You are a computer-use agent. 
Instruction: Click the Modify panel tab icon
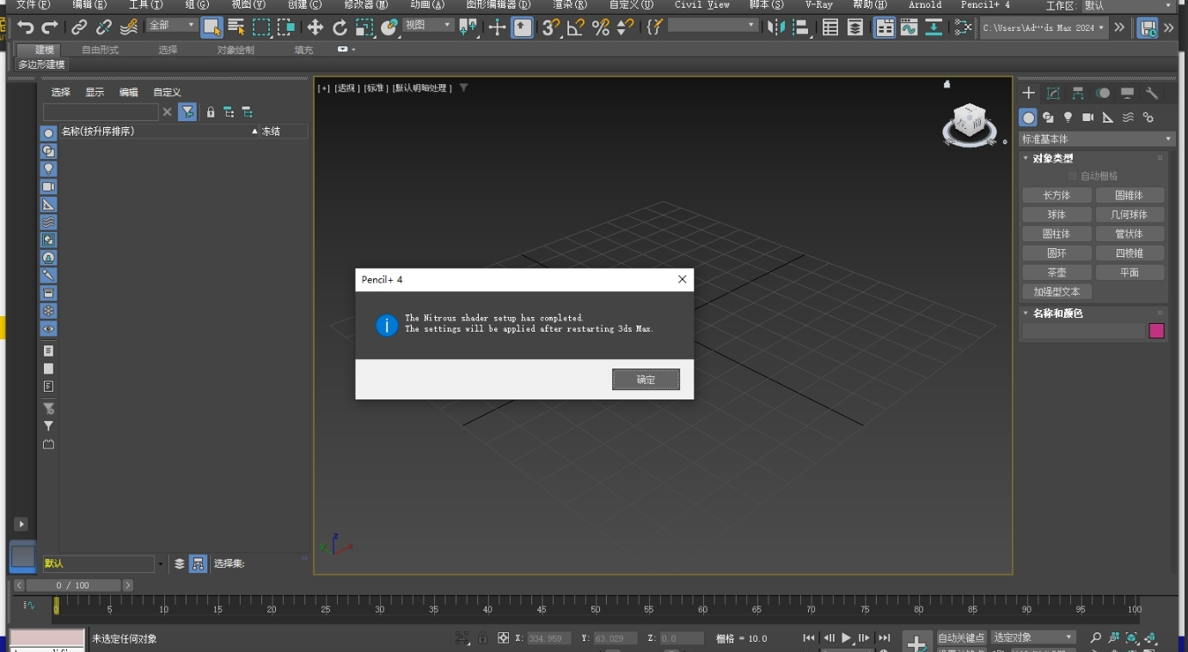click(1053, 93)
